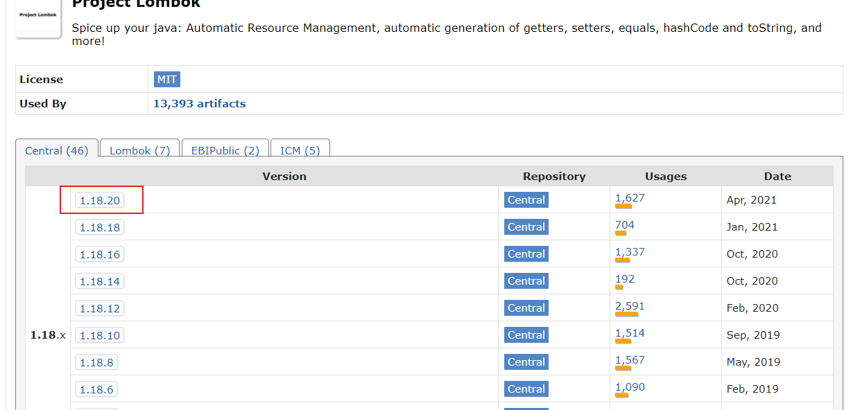This screenshot has width=851, height=410.
Task: Open the 13,393 artifacts link
Action: (200, 104)
